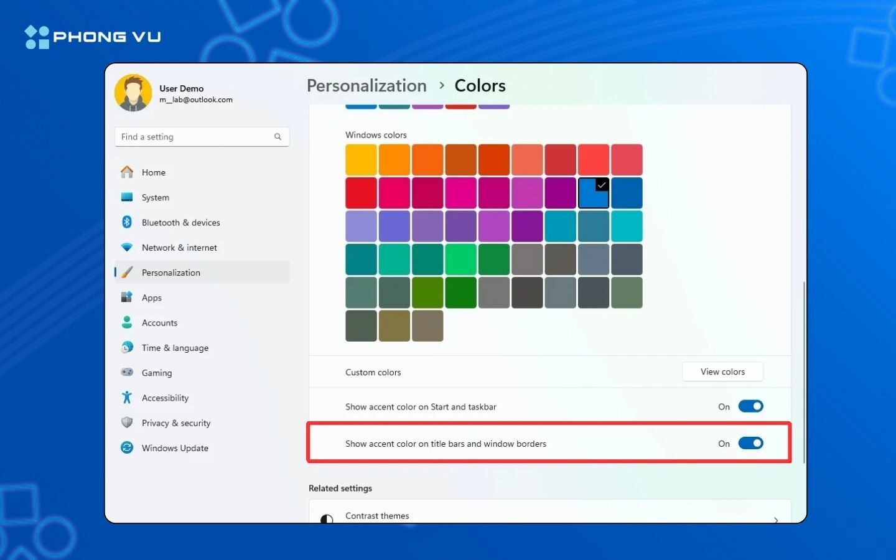The height and width of the screenshot is (560, 896).
Task: Click the Contrast themes half-circle icon
Action: (x=327, y=519)
